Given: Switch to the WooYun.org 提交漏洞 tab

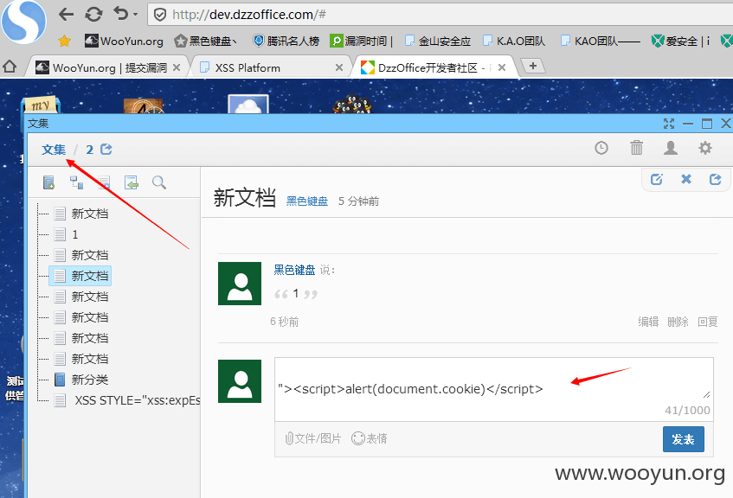Looking at the screenshot, I should [x=108, y=67].
